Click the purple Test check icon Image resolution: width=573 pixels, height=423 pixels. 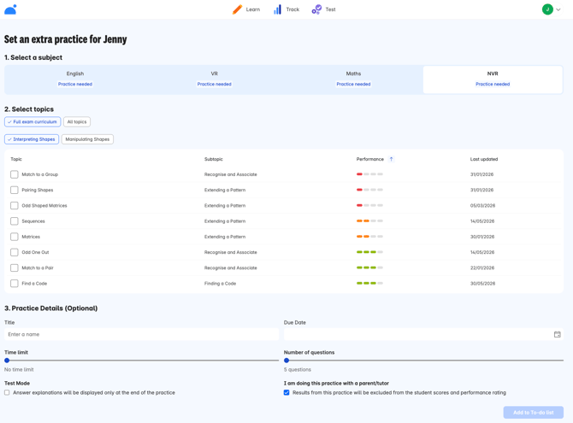316,9
